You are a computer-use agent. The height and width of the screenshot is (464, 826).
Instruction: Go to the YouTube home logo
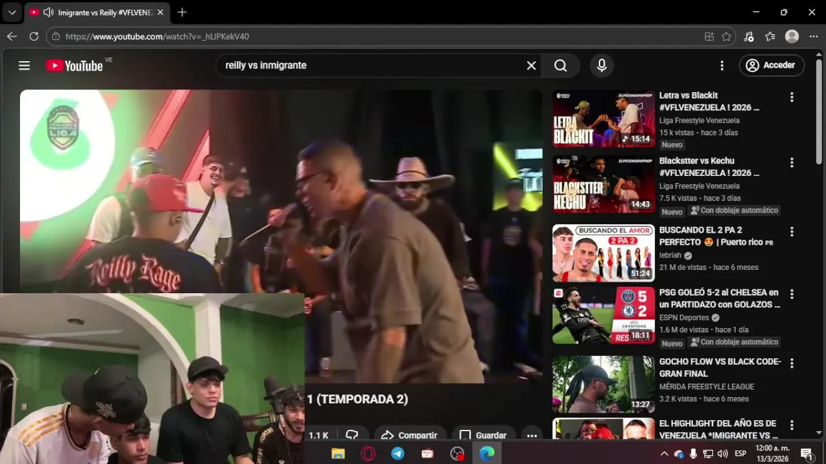(x=74, y=65)
